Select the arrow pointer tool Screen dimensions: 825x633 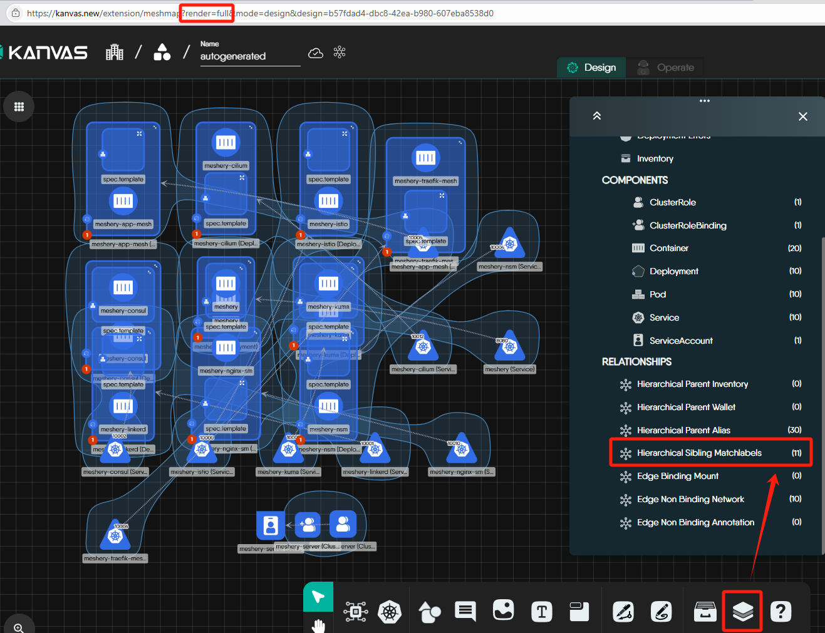(x=318, y=597)
